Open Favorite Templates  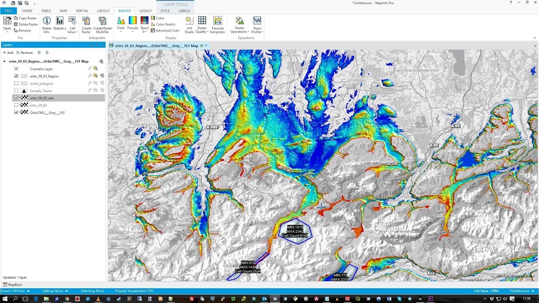click(217, 24)
